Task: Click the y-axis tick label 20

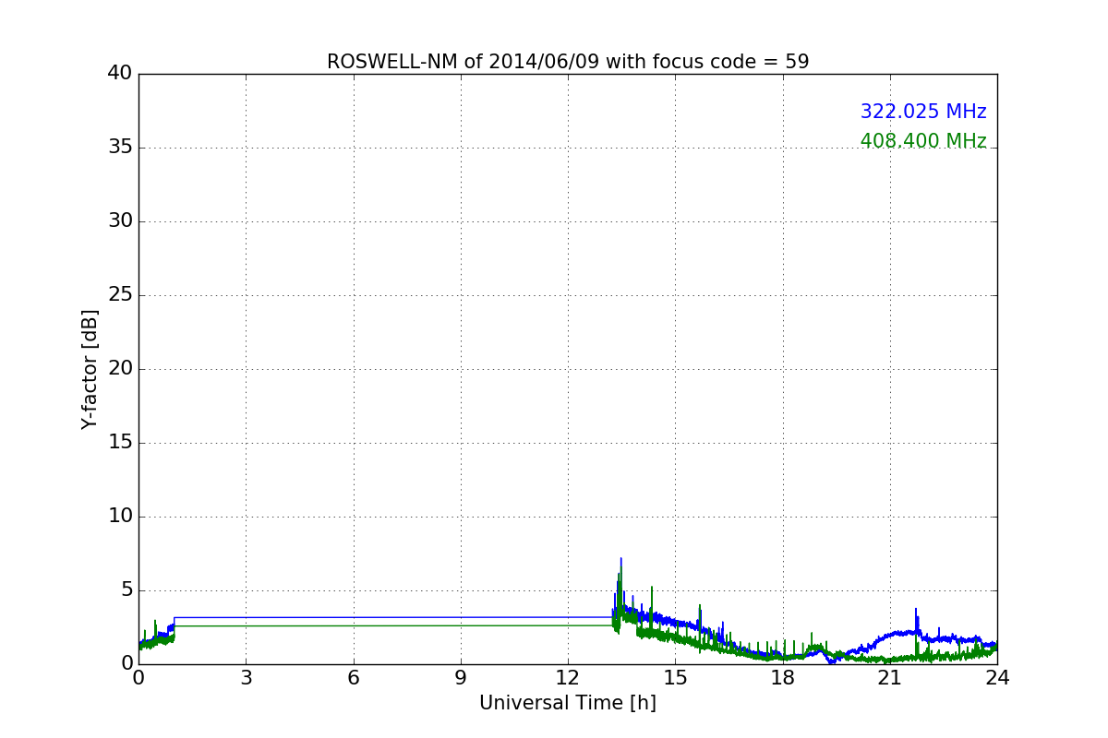Action: click(x=120, y=369)
